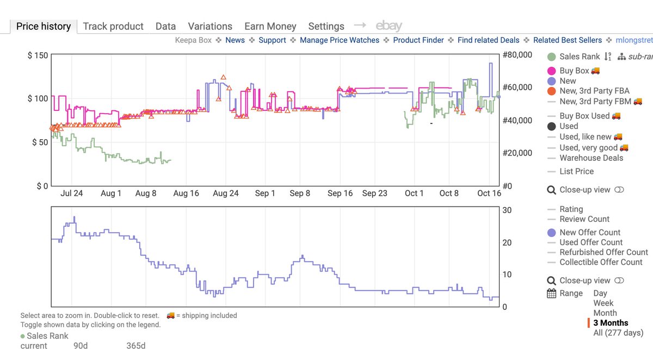Toggle the lower Close-up view switch
Screen dimensions: 653x349
tap(619, 281)
